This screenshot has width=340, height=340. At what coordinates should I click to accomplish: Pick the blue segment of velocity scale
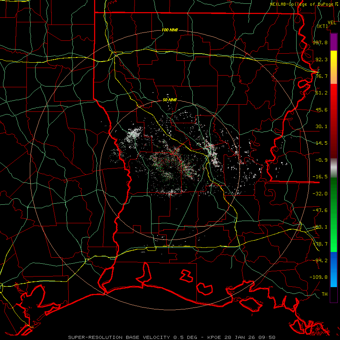click(334, 269)
